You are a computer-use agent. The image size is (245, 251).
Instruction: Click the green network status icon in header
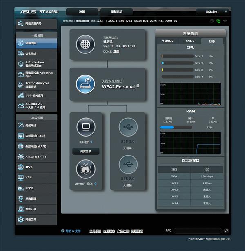(218, 21)
